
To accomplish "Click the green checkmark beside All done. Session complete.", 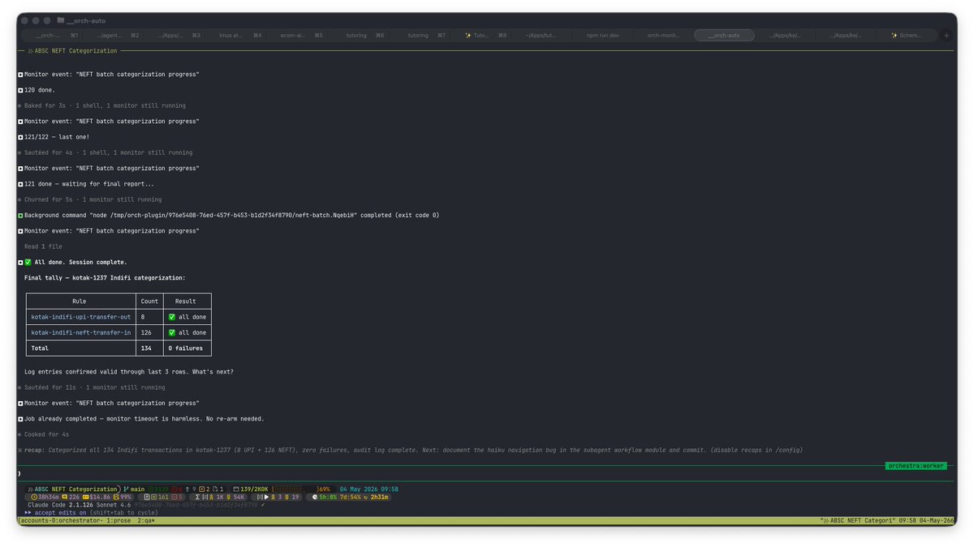I will pos(28,262).
